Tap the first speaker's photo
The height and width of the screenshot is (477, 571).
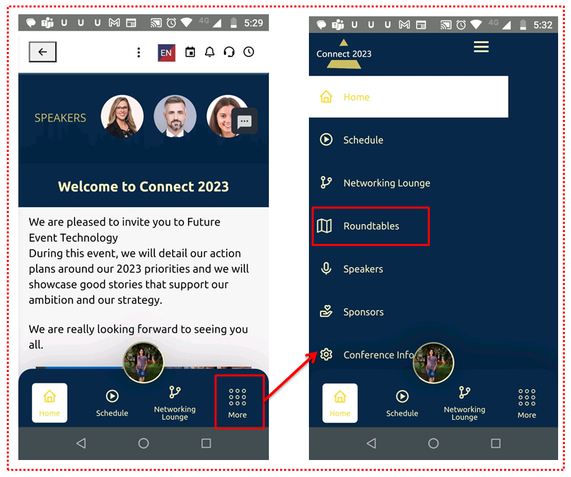pyautogui.click(x=122, y=116)
